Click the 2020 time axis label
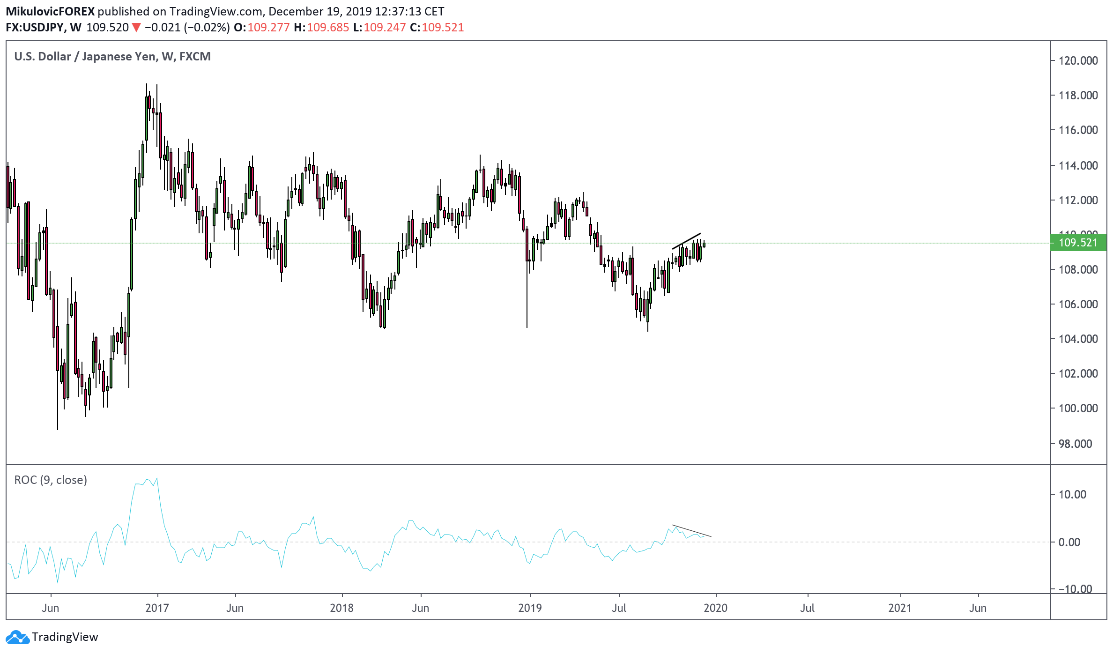This screenshot has width=1113, height=654. [716, 608]
